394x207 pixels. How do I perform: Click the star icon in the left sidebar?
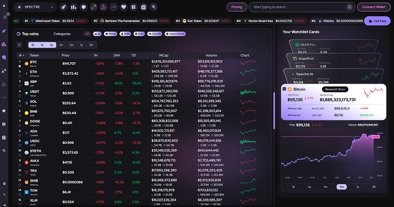4,111
